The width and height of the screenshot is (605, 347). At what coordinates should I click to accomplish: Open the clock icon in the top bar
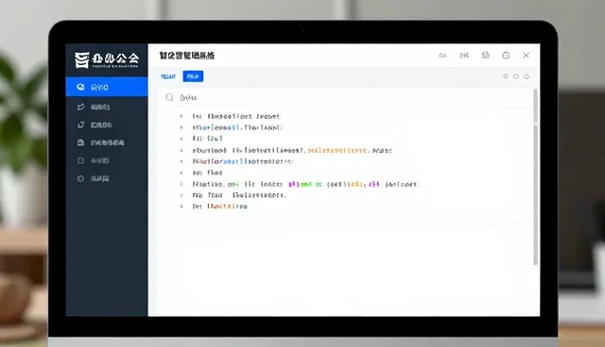[506, 56]
